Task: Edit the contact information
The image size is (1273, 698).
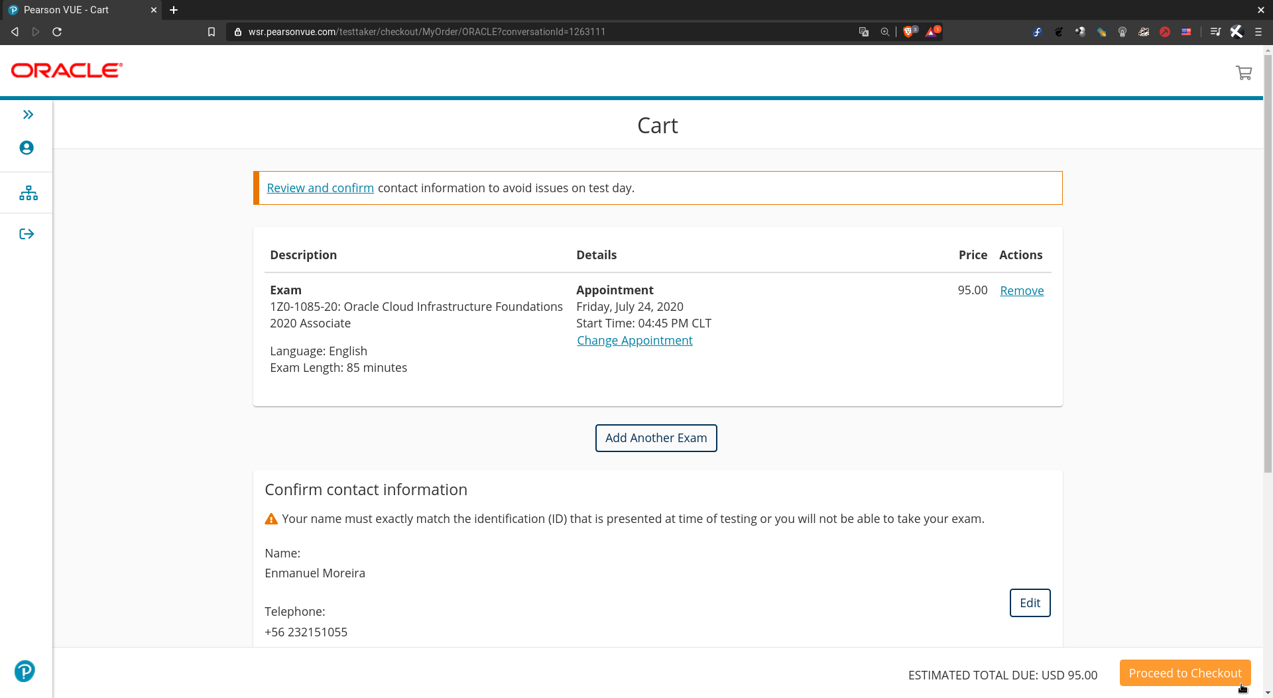Action: point(1030,603)
